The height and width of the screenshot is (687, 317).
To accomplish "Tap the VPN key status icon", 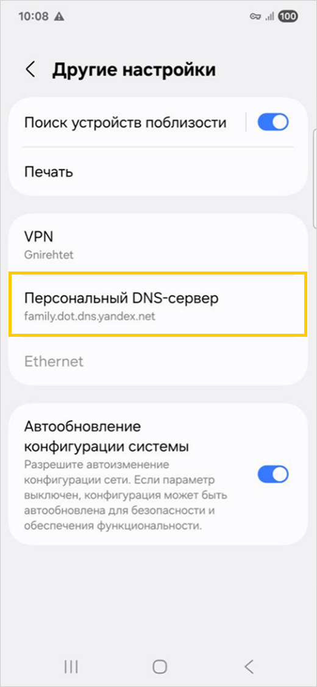I will click(255, 16).
